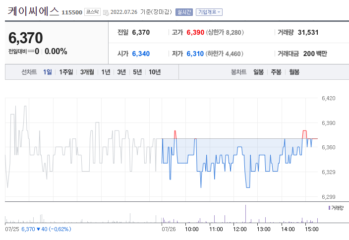This screenshot has width=349, height=240.
Task: Click the 고가 value 6,390
Action: (x=195, y=33)
